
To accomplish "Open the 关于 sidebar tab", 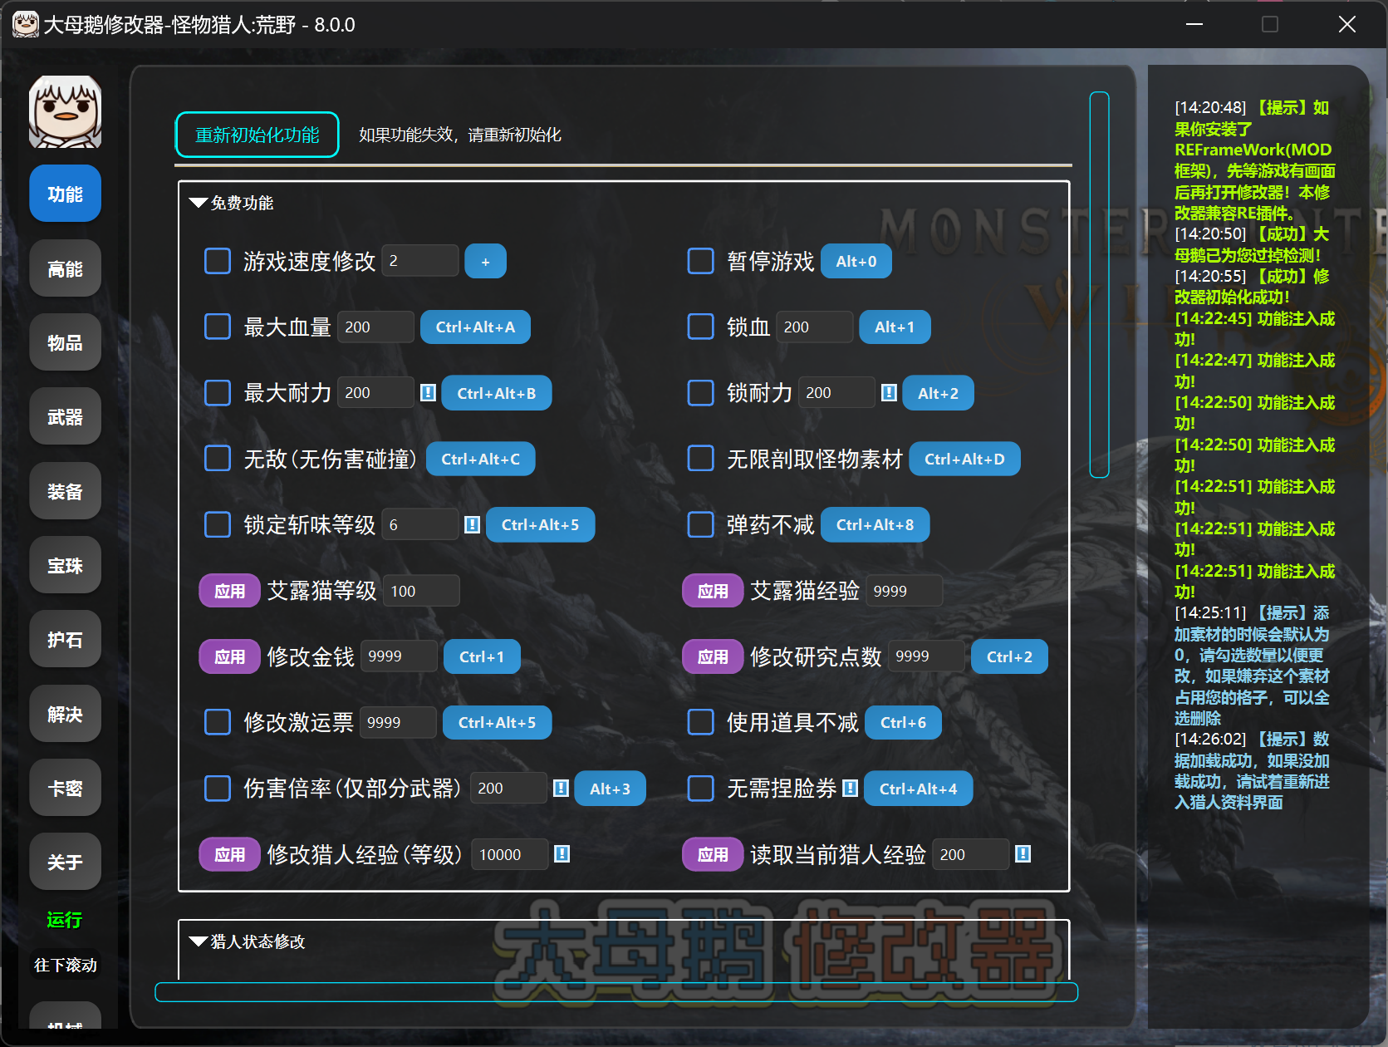I will [65, 863].
